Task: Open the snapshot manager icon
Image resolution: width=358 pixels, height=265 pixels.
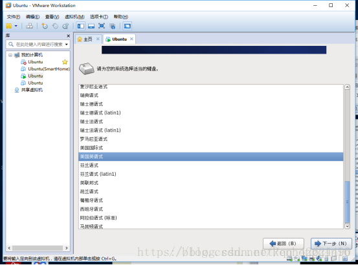Action: click(65, 26)
